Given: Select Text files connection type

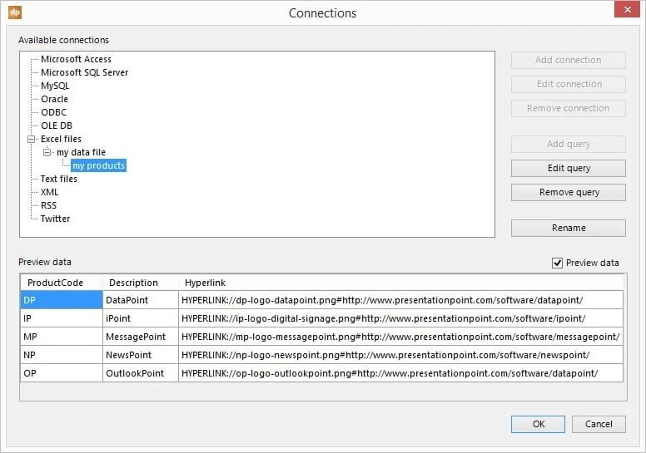Looking at the screenshot, I should (58, 179).
